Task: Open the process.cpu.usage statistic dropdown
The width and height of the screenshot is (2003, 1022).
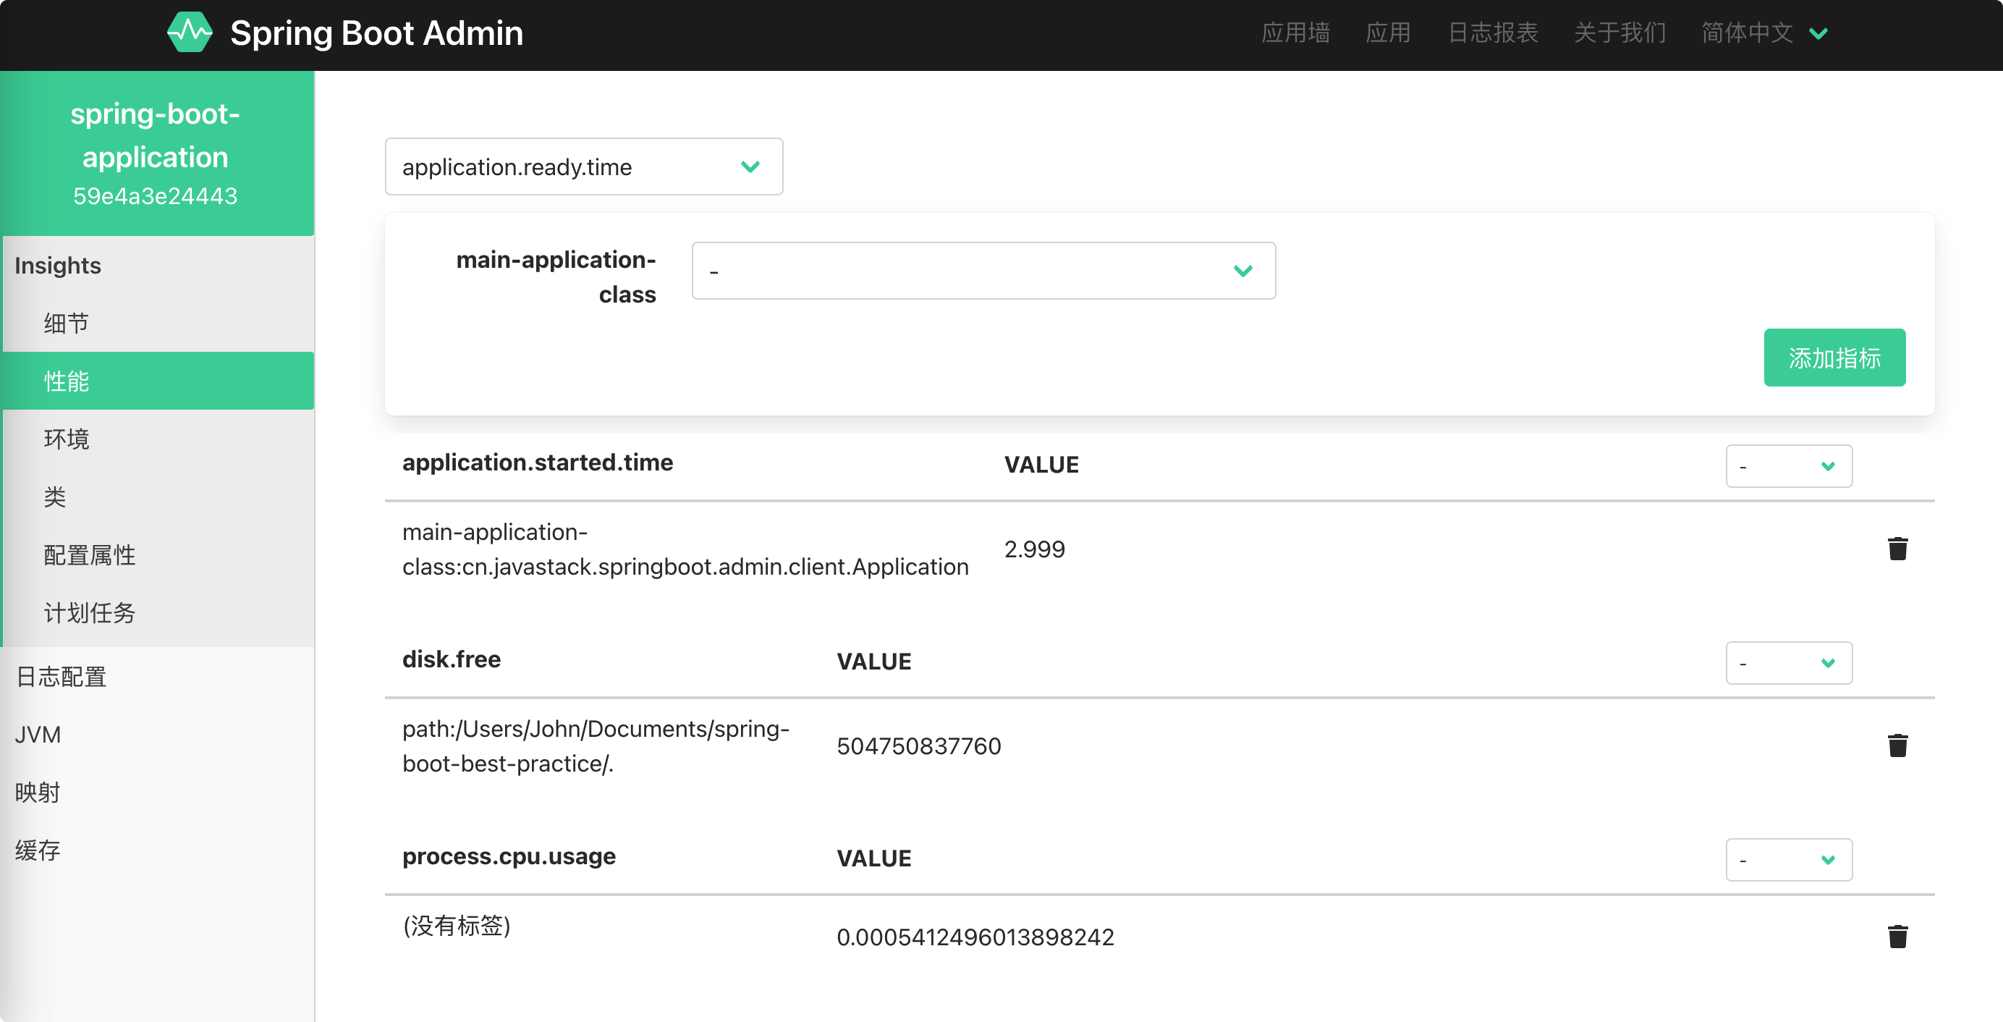Action: tap(1788, 859)
